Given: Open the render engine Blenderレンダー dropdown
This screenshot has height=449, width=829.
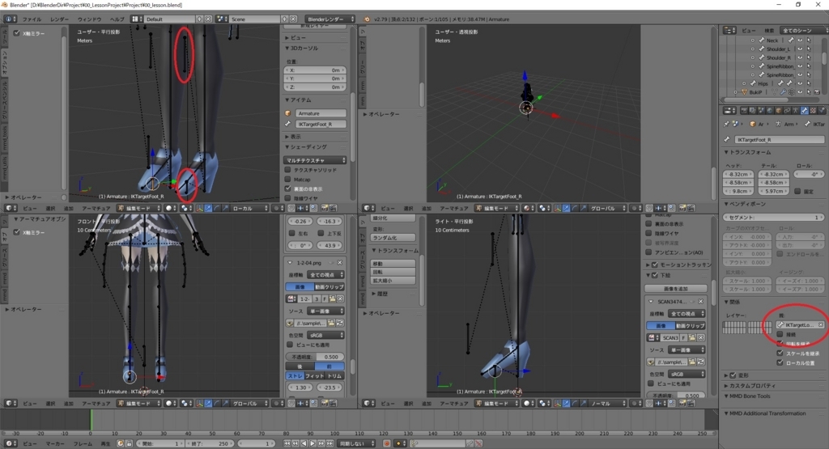Looking at the screenshot, I should [330, 19].
